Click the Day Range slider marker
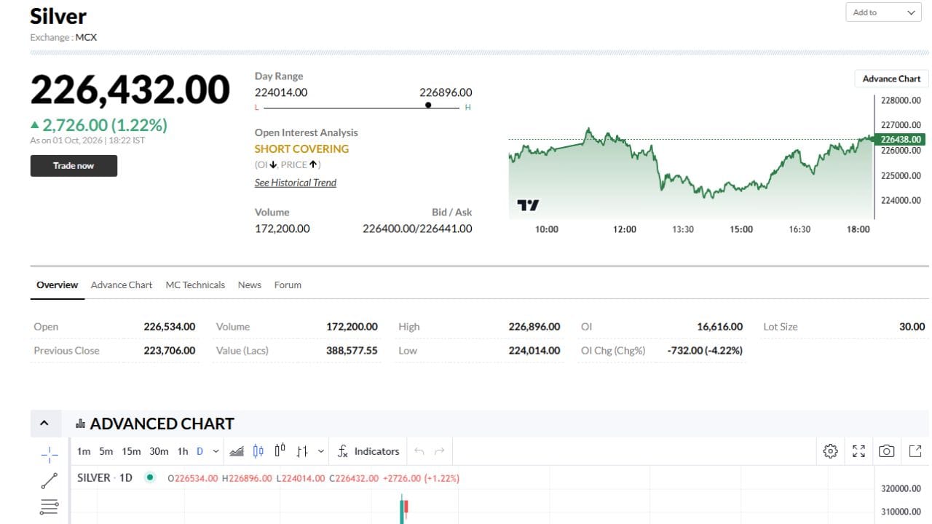 click(428, 105)
